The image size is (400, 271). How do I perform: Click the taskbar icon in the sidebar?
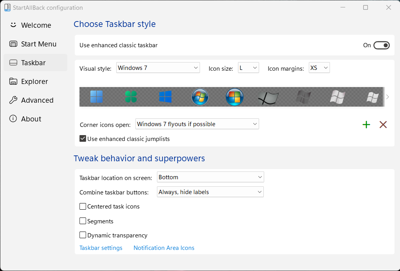13,62
